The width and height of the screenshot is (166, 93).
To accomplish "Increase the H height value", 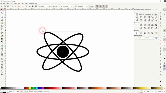I will (88, 6).
